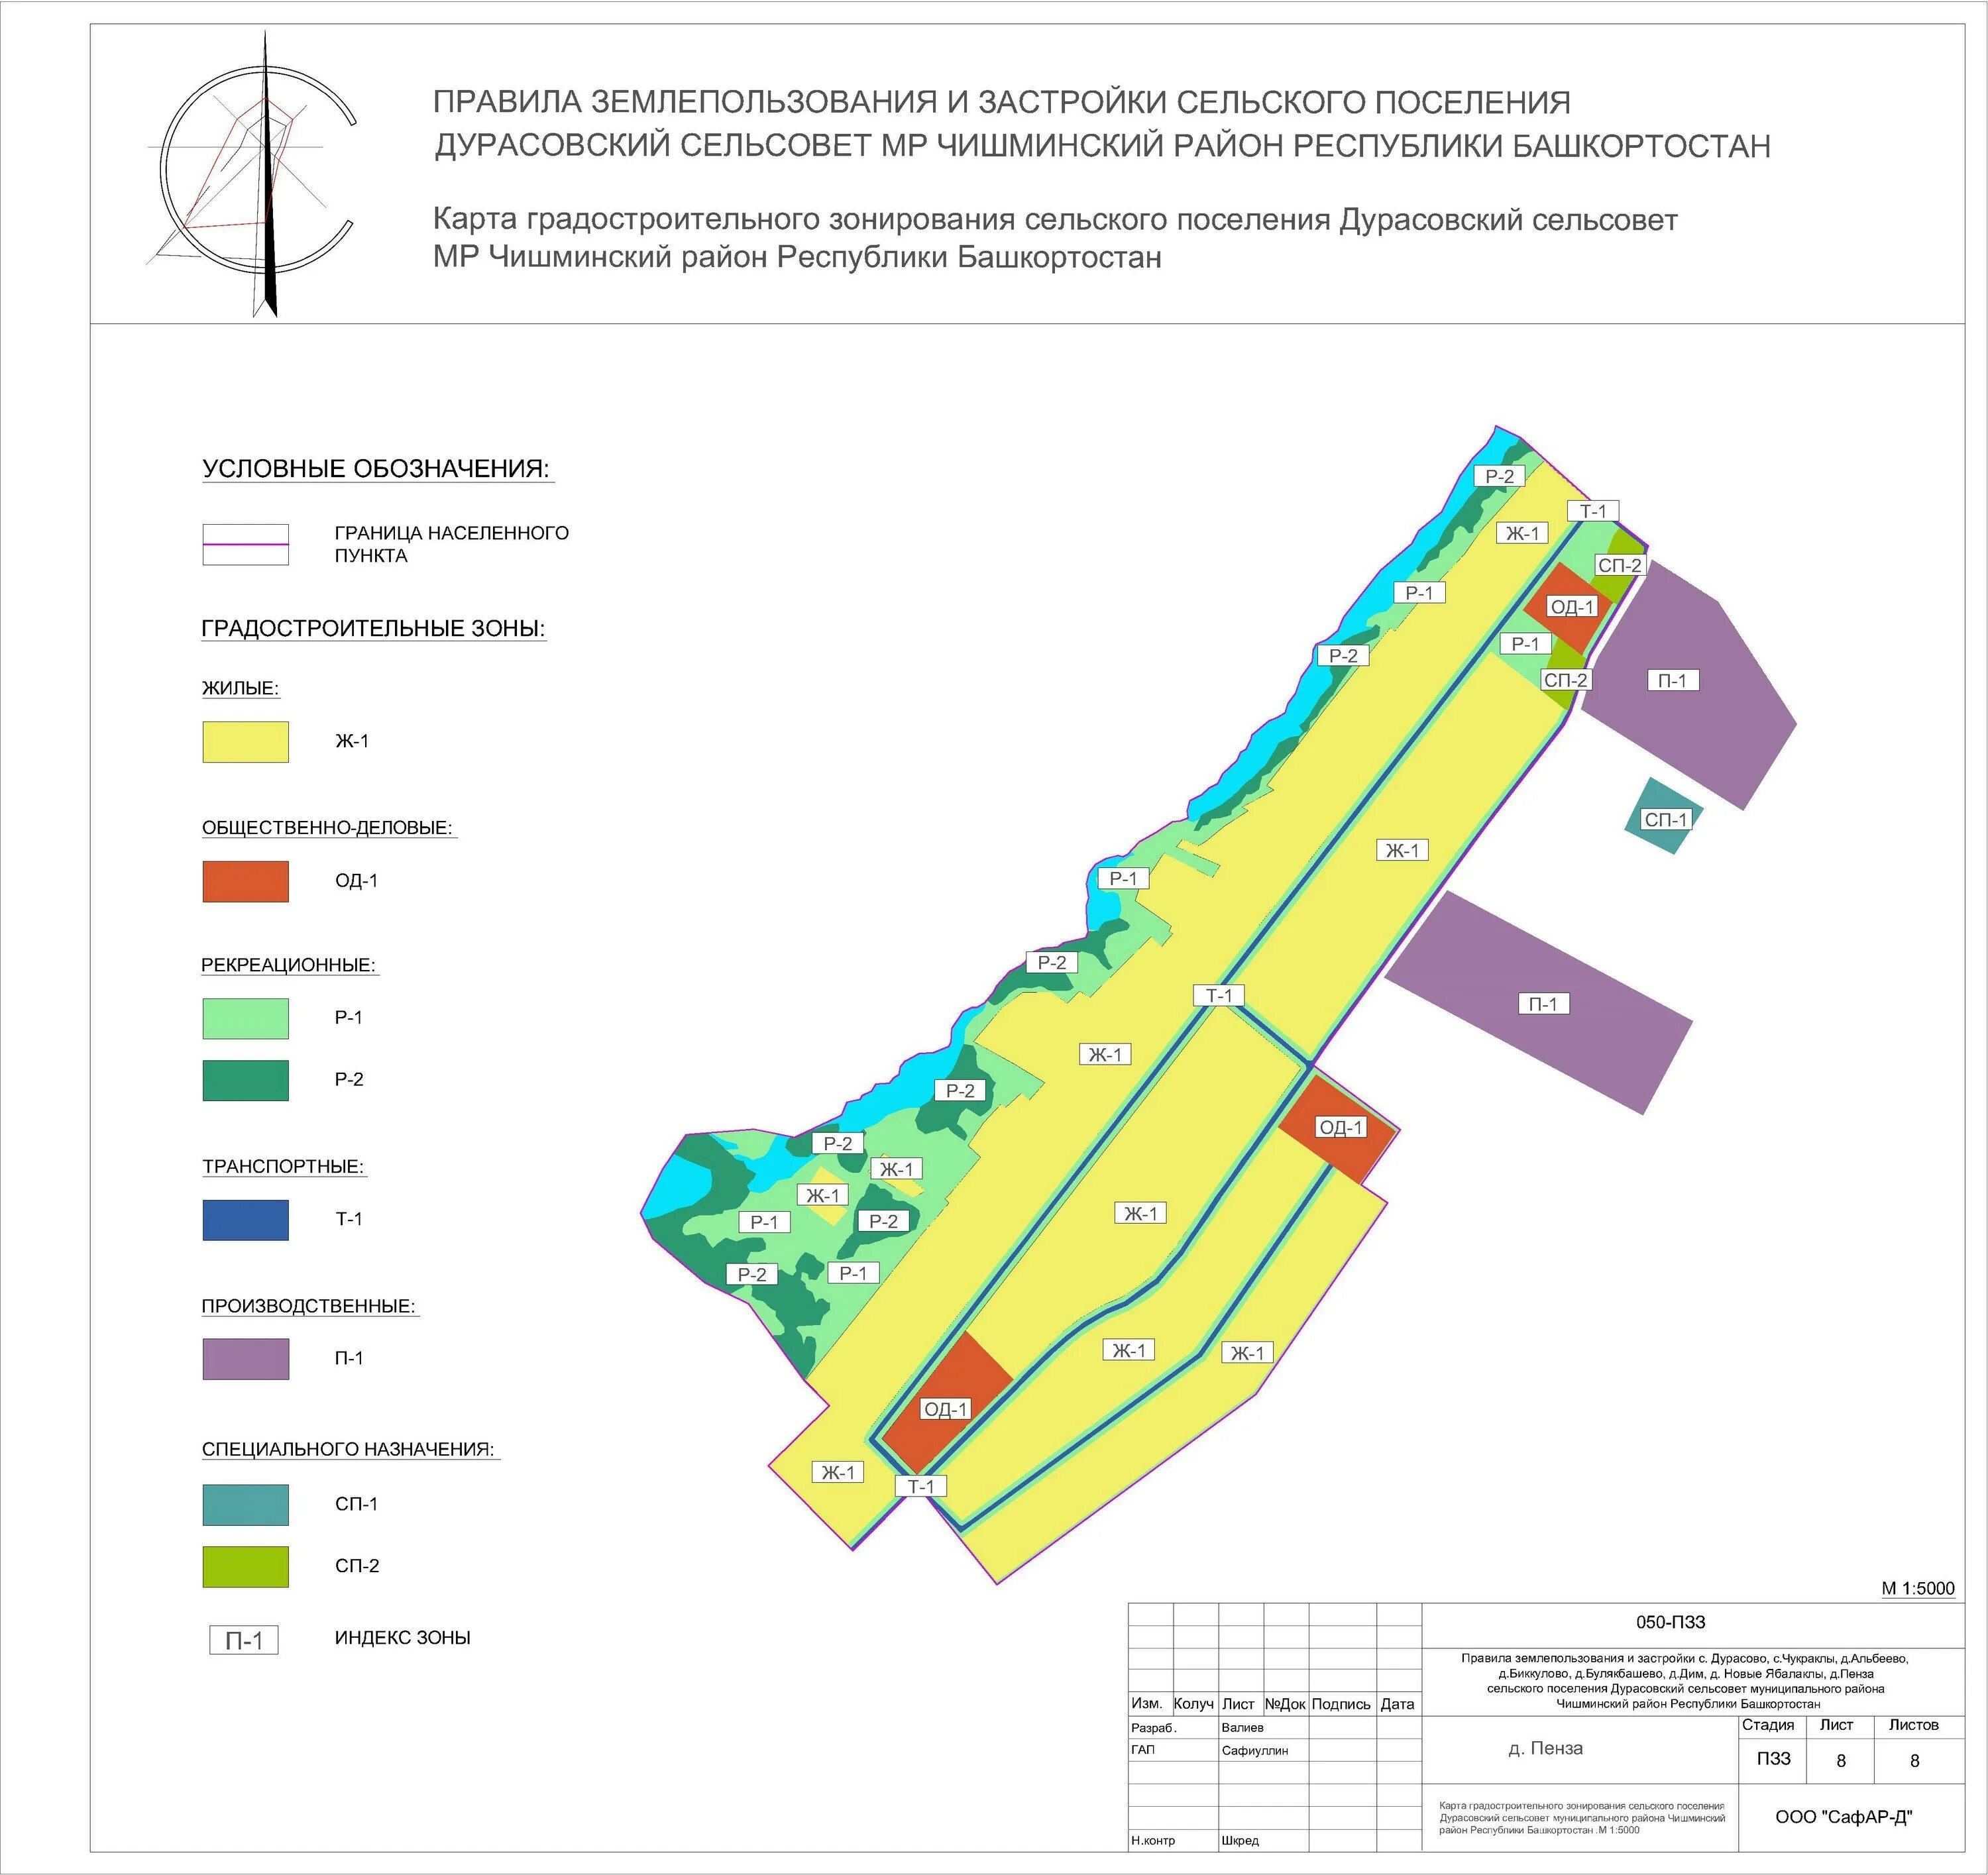Select the 'ОБЩЕСТВЕННО-ДЕЛОВЫЕ:' legend heading
This screenshot has height=1875, width=1988.
[x=328, y=829]
